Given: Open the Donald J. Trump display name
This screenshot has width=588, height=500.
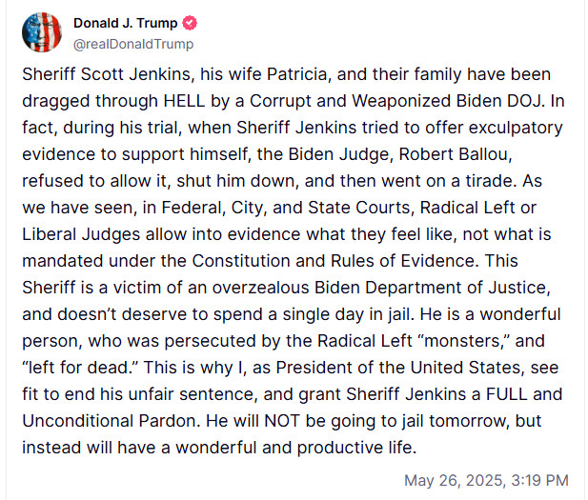Looking at the screenshot, I should pos(125,23).
